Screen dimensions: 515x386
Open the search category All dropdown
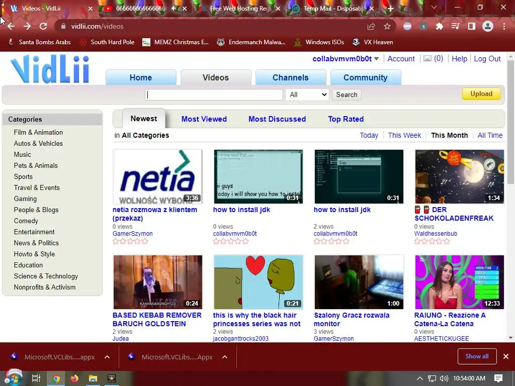pos(307,94)
